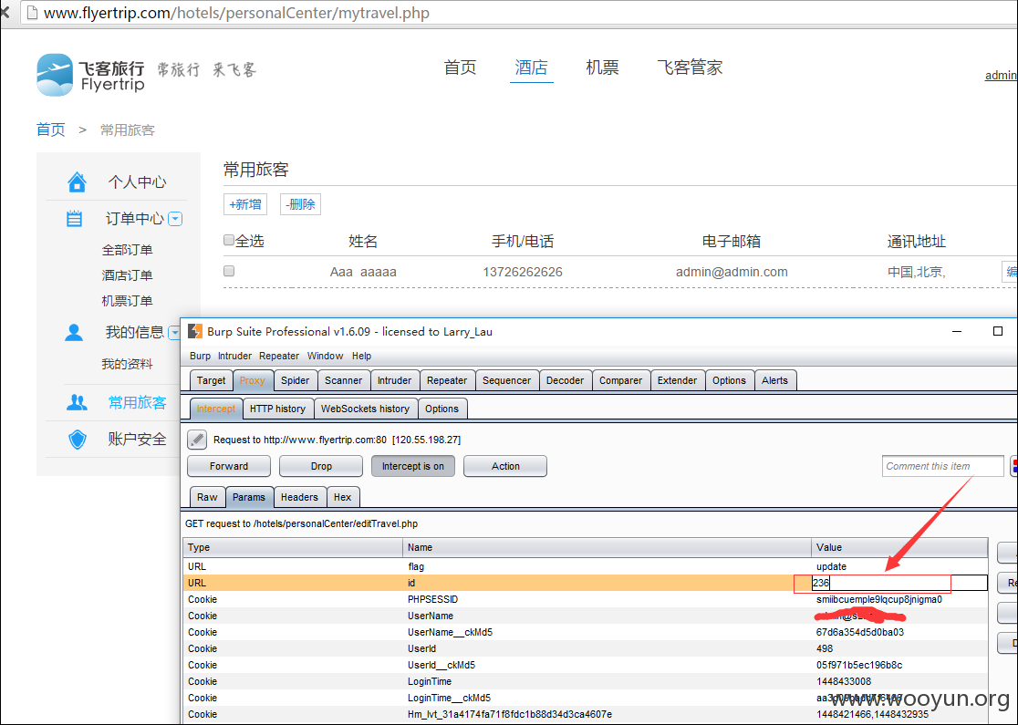Screen dimensions: 1018x725
Task: Switch to the Target tab
Action: point(211,380)
